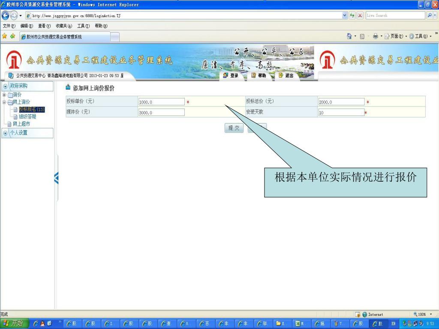Viewport: 439px width, 329px height.
Task: Select 组织答疑 in the tree
Action: [27, 117]
